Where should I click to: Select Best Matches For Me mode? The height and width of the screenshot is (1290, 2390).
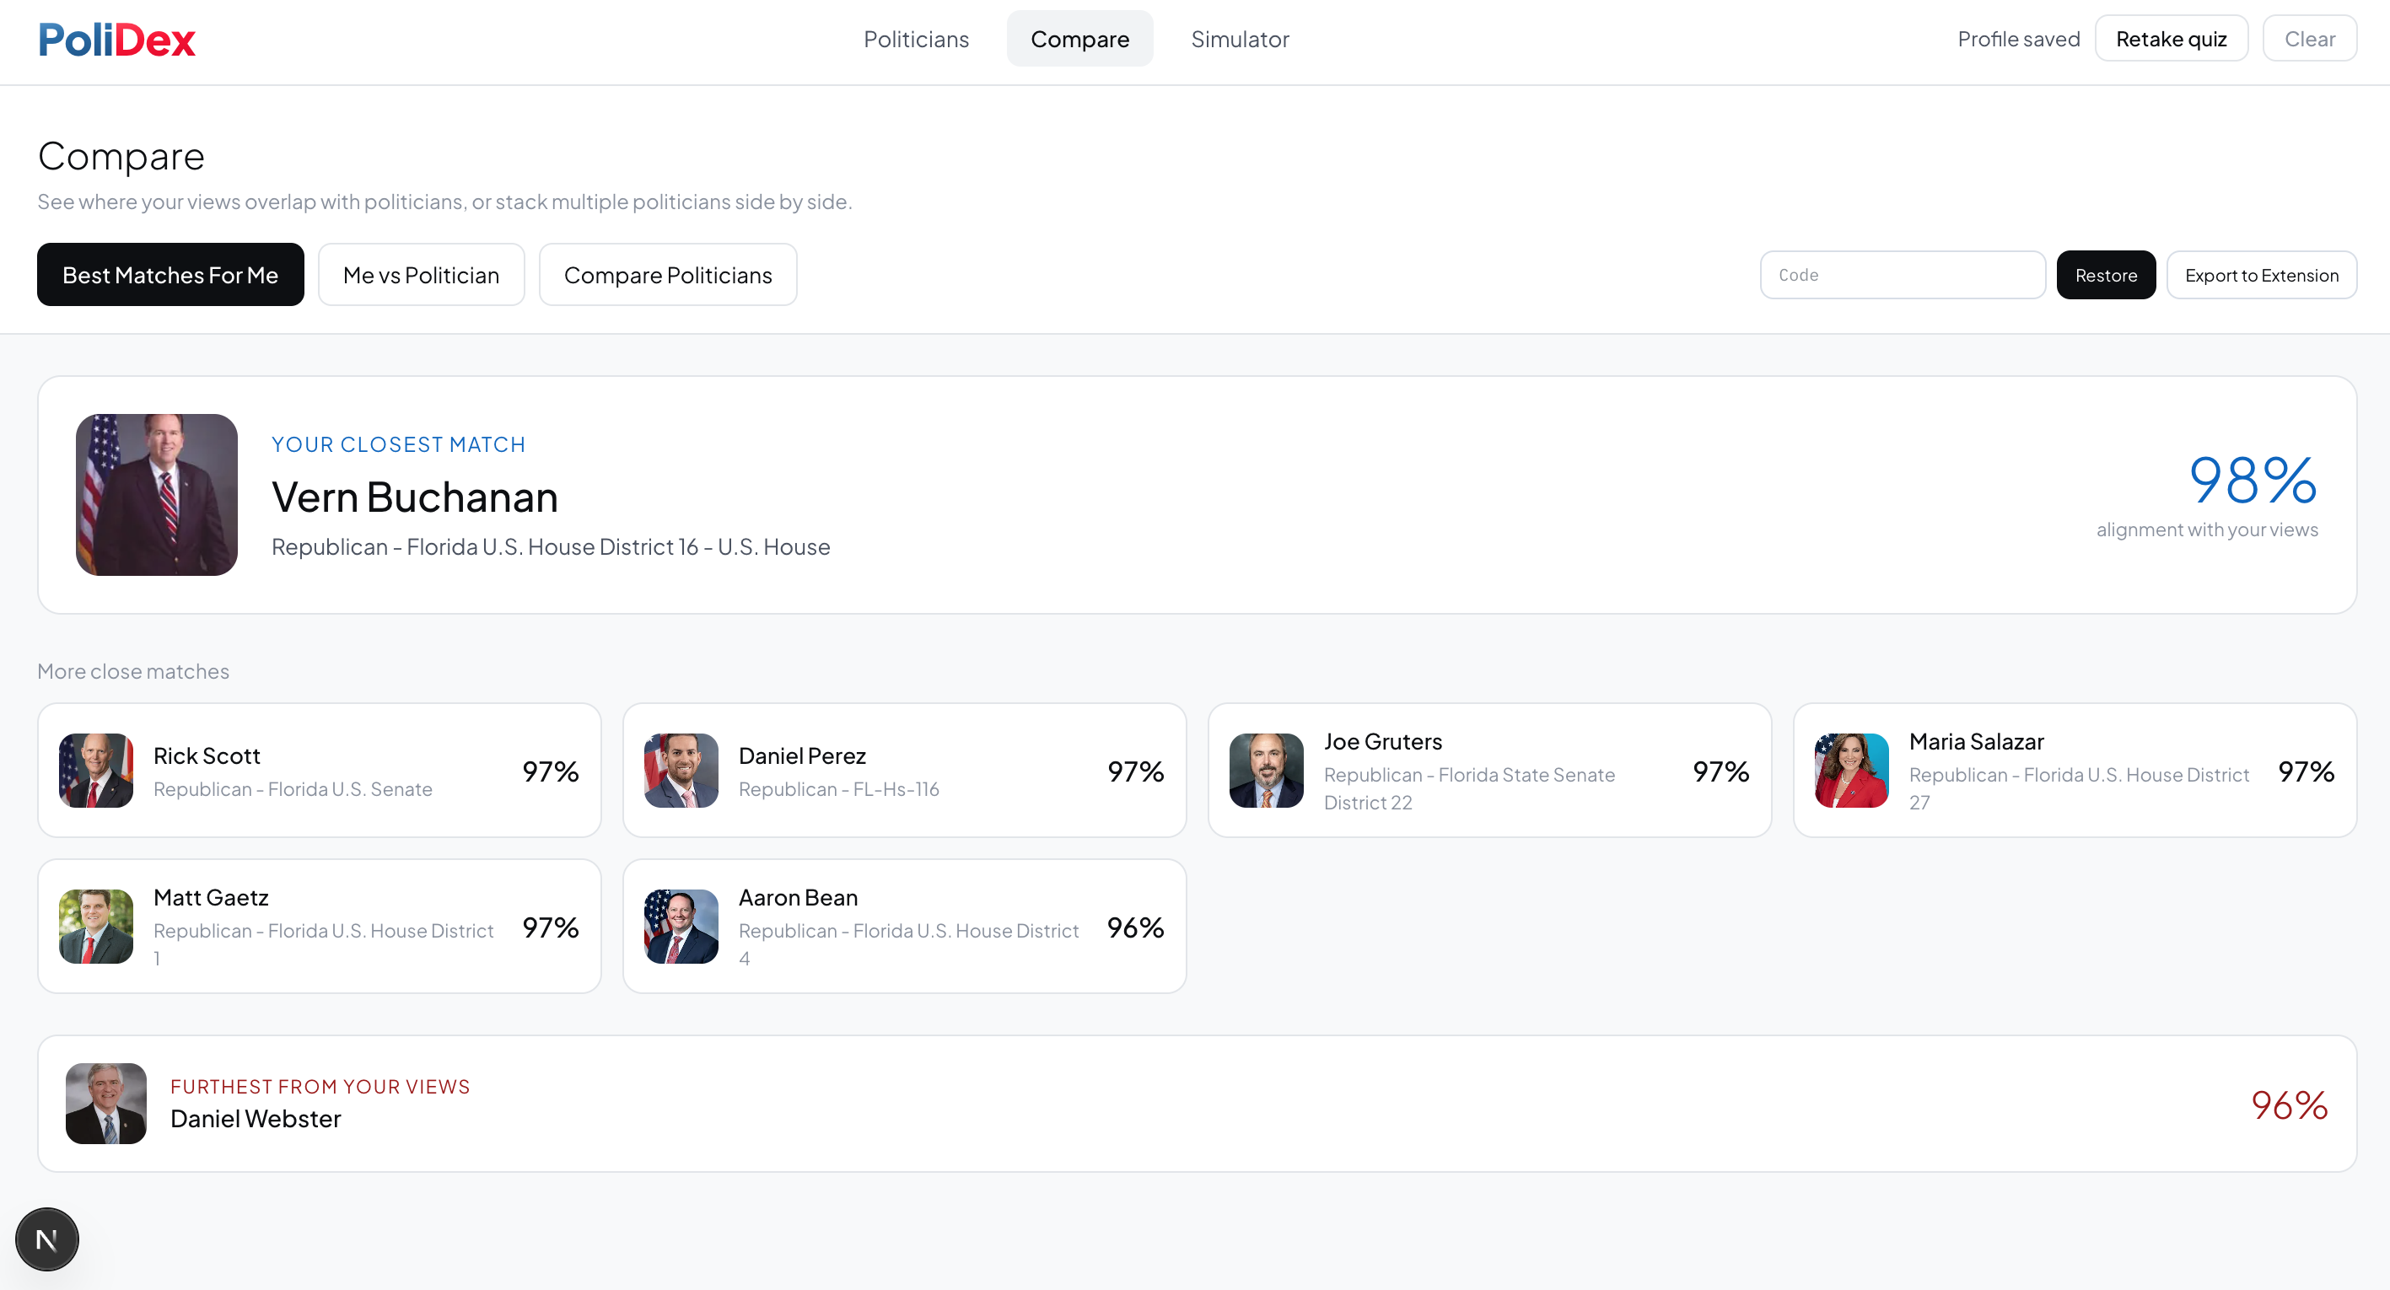click(170, 276)
